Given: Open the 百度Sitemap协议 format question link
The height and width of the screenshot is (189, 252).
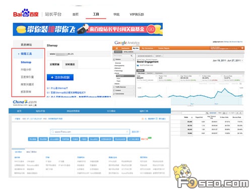Looking at the screenshot, I should click(66, 93).
